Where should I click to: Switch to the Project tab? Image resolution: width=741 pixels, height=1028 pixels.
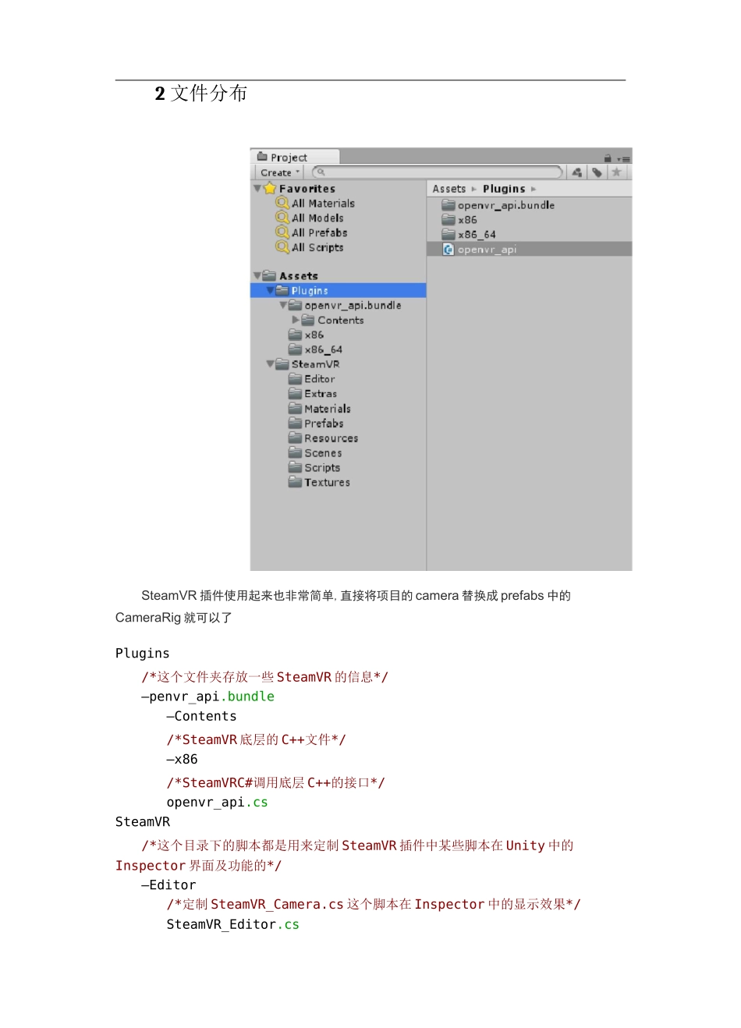pos(294,157)
